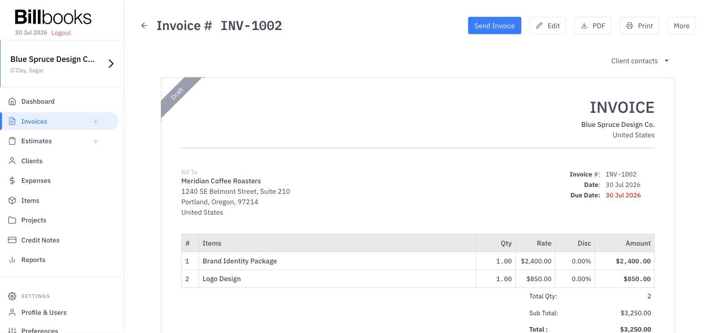Click the Settings gear icon
Image resolution: width=710 pixels, height=333 pixels.
(12, 296)
